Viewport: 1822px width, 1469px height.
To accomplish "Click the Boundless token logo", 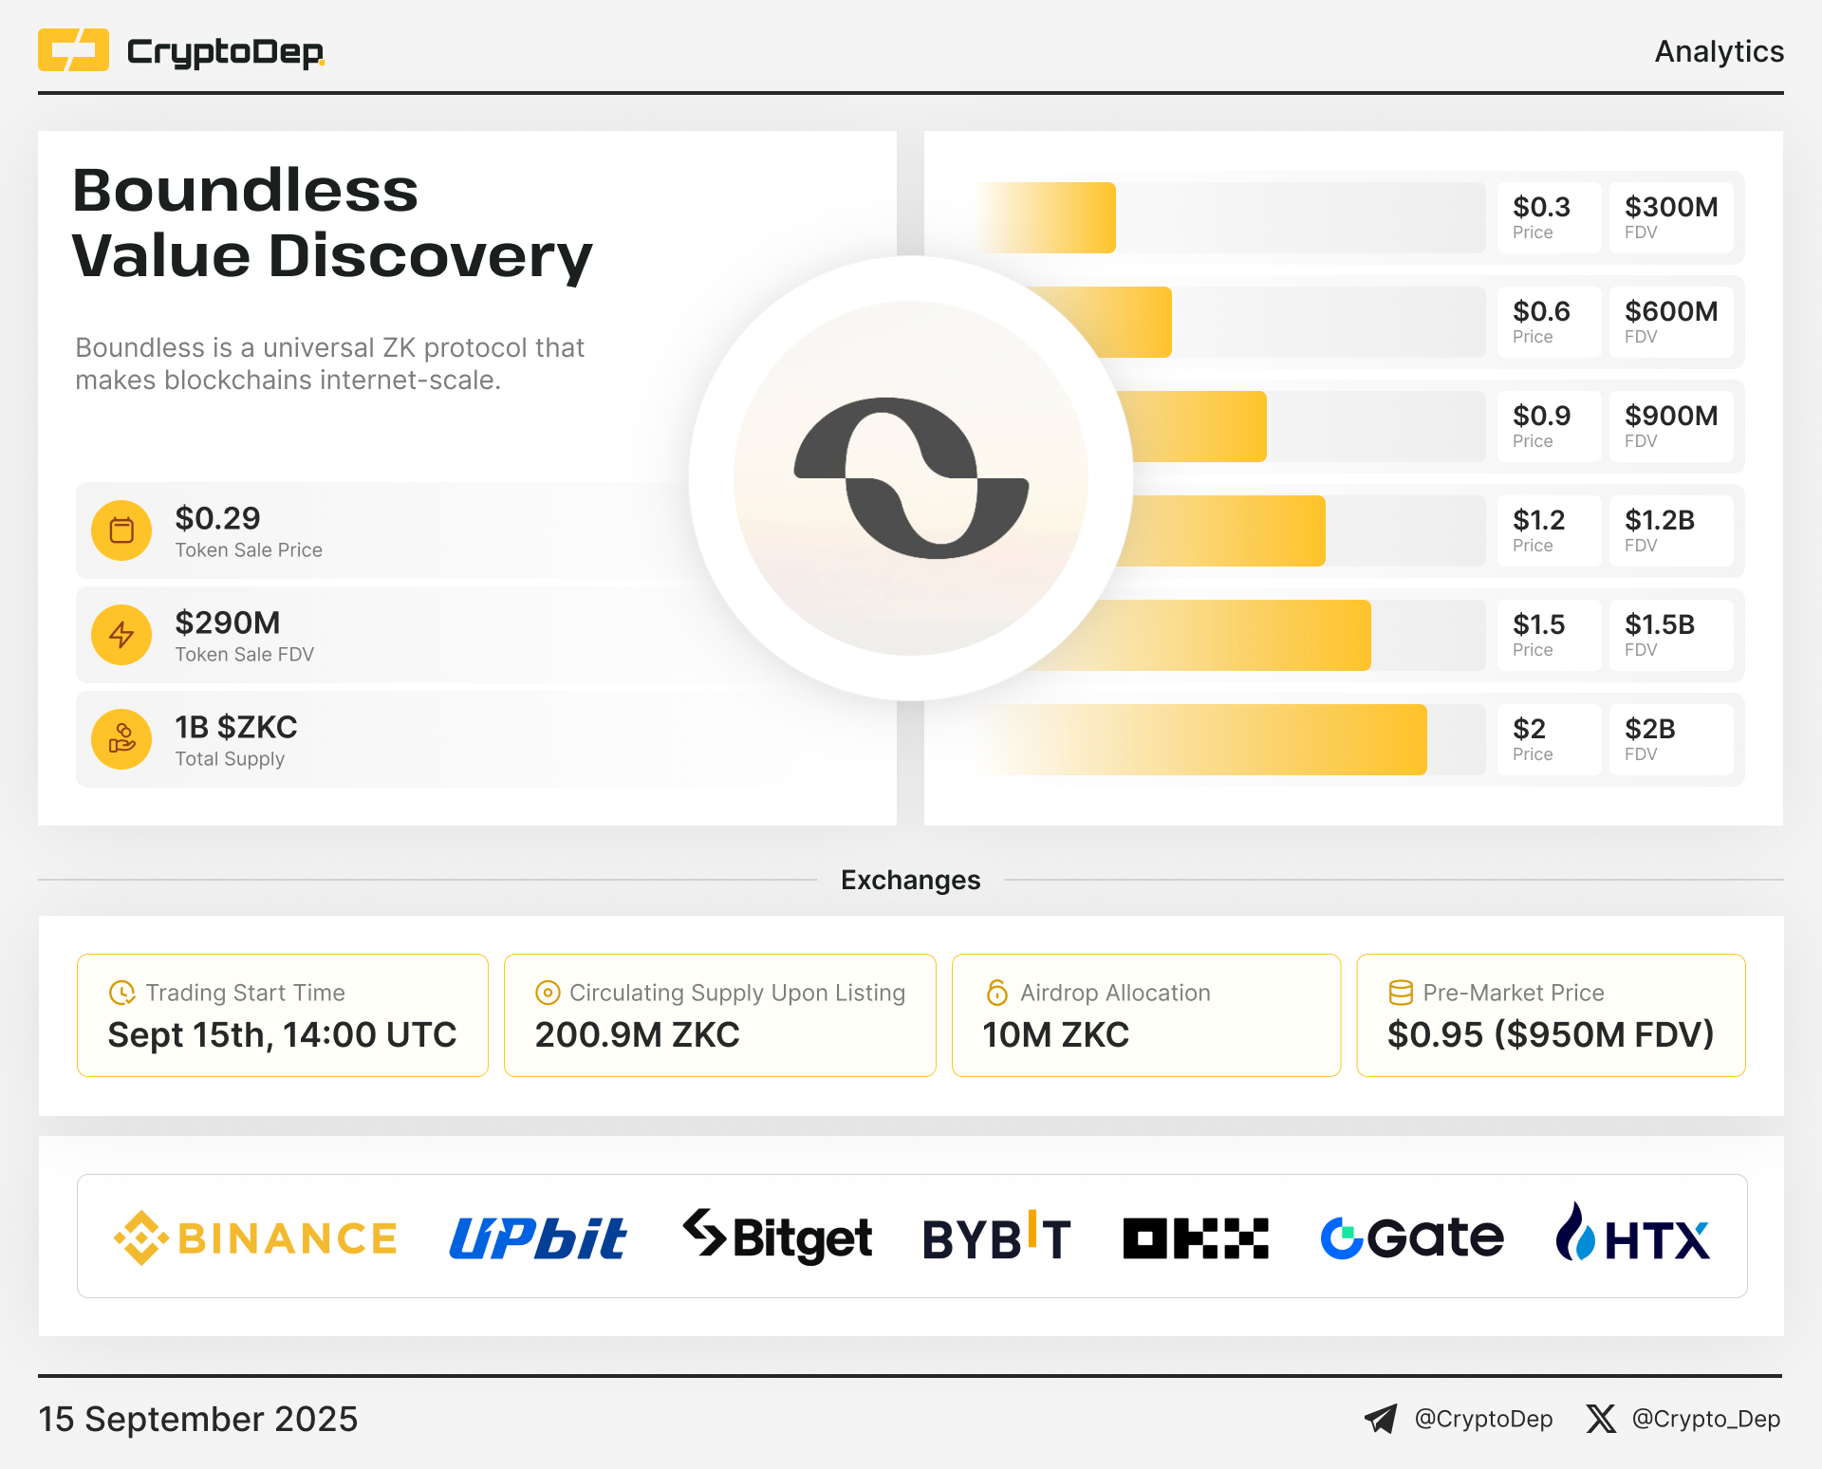I will [911, 477].
